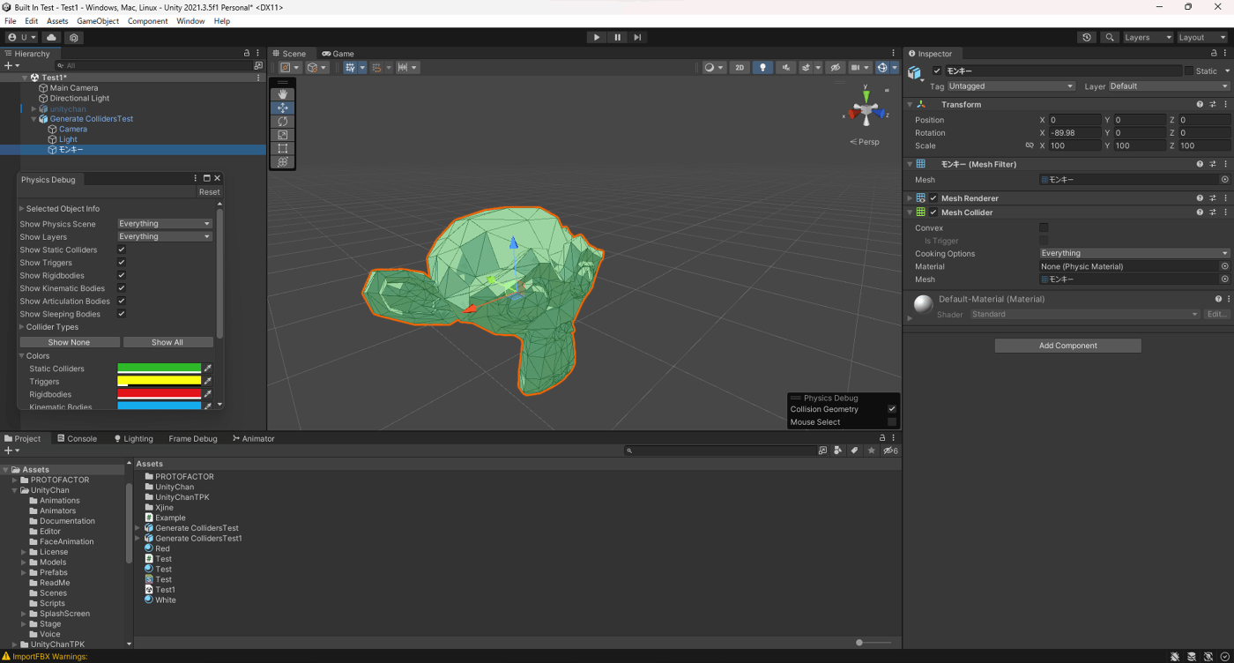Click the Pause button
Viewport: 1234px width, 663px height.
[x=617, y=37]
